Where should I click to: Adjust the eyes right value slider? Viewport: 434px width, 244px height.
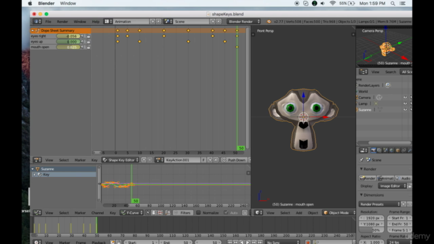tap(68, 36)
